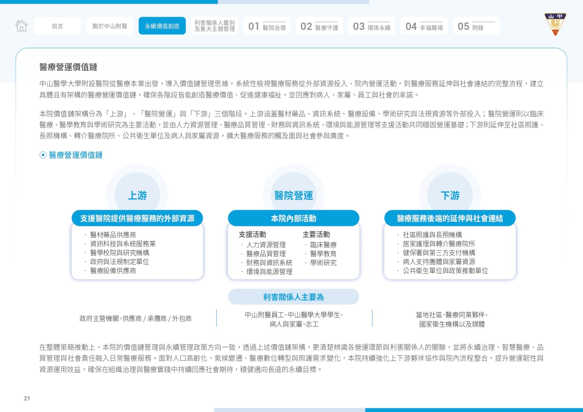
Task: Click the text 政府主管機關、供應商 / 承攬商 / 外包商
Action: pos(135,319)
